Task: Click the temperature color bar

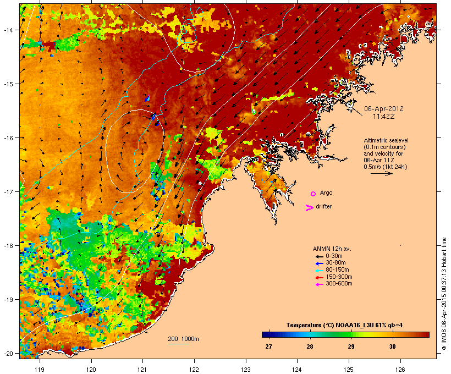Action: pos(345,334)
